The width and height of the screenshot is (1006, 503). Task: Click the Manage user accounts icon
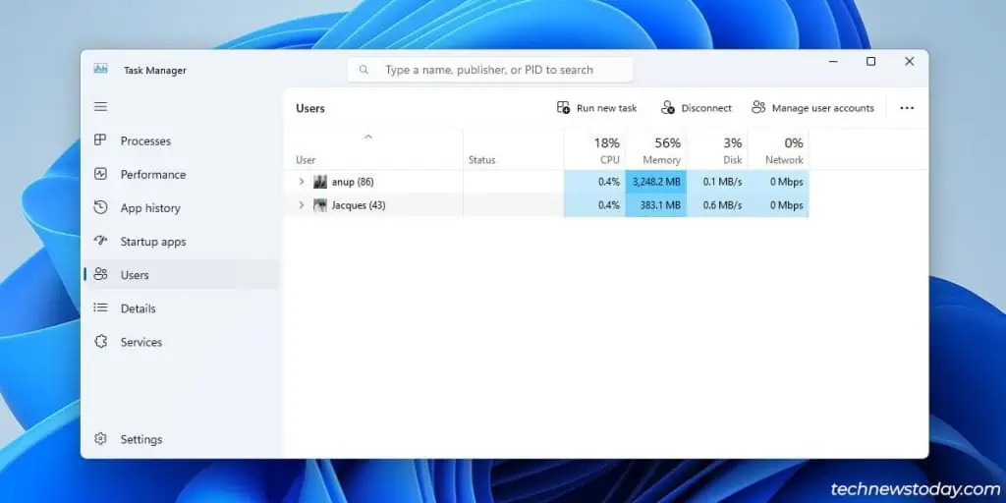pos(758,107)
